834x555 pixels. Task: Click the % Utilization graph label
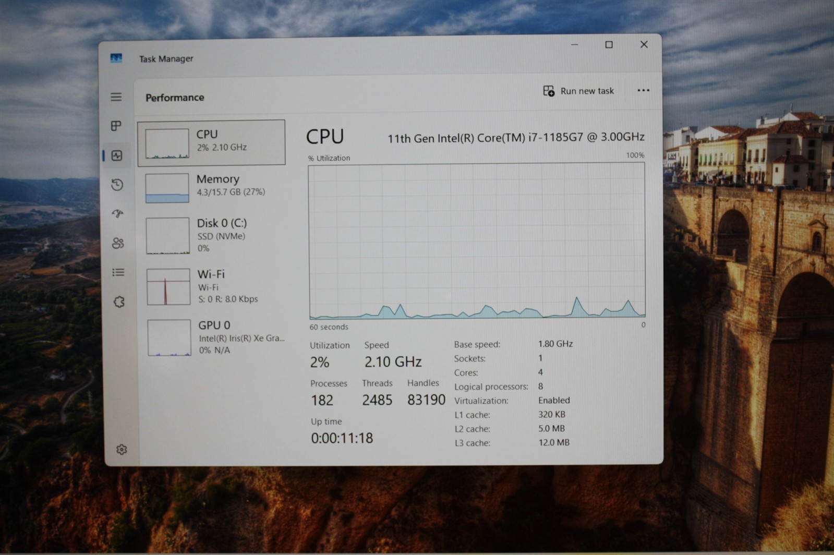[x=329, y=158]
